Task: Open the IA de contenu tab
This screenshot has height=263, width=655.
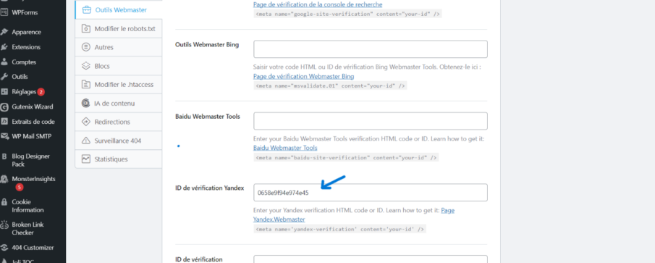Action: 118,103
